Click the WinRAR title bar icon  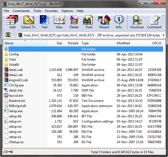(4, 4)
